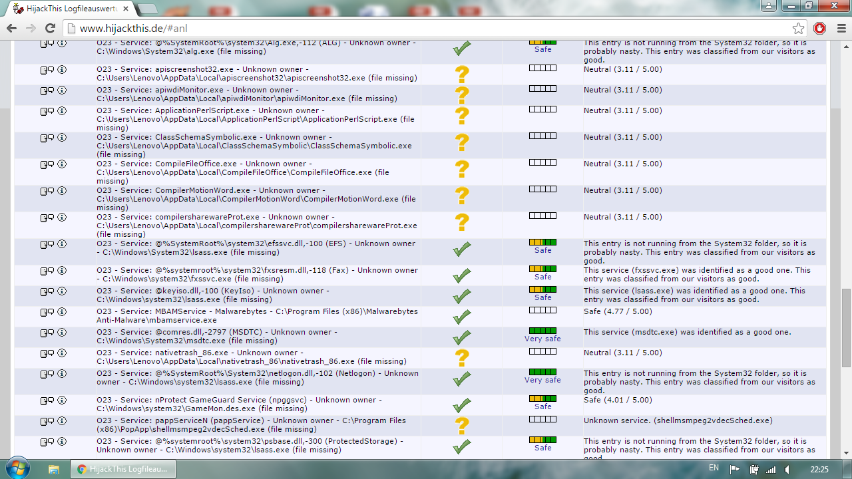852x479 pixels.
Task: Open File Explorer from the taskbar
Action: click(x=53, y=469)
